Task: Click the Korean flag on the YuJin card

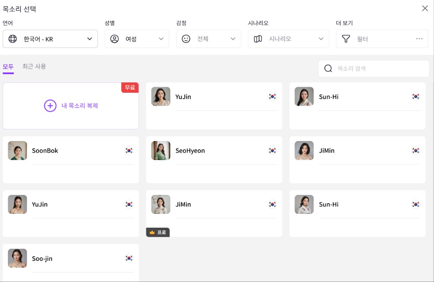Action: point(272,97)
